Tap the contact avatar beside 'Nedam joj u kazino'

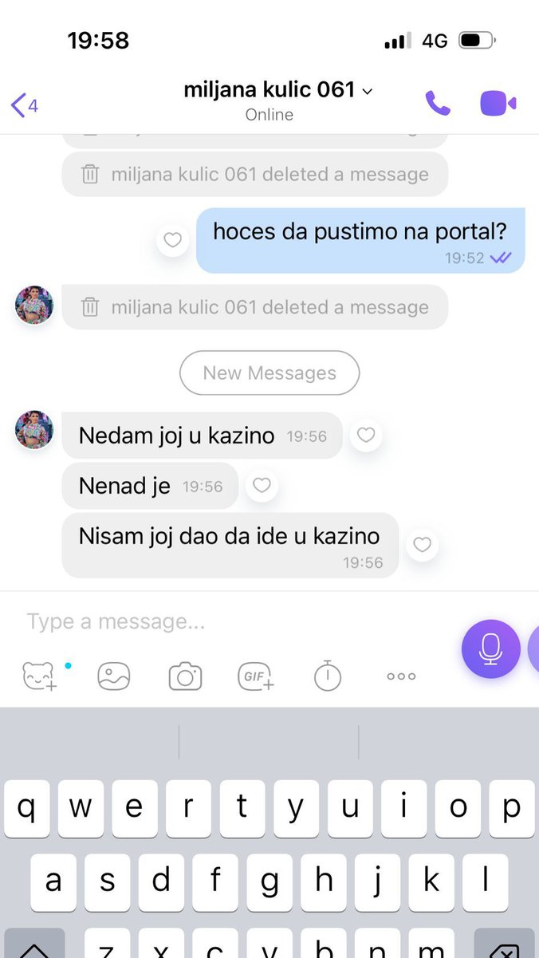coord(34,430)
